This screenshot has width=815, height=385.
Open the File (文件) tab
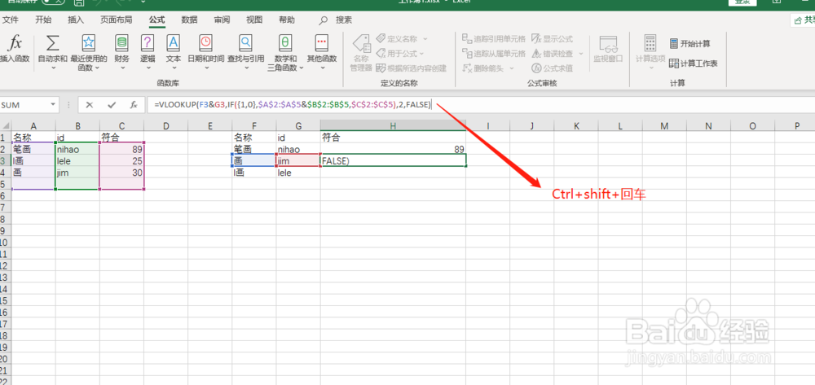tap(11, 20)
